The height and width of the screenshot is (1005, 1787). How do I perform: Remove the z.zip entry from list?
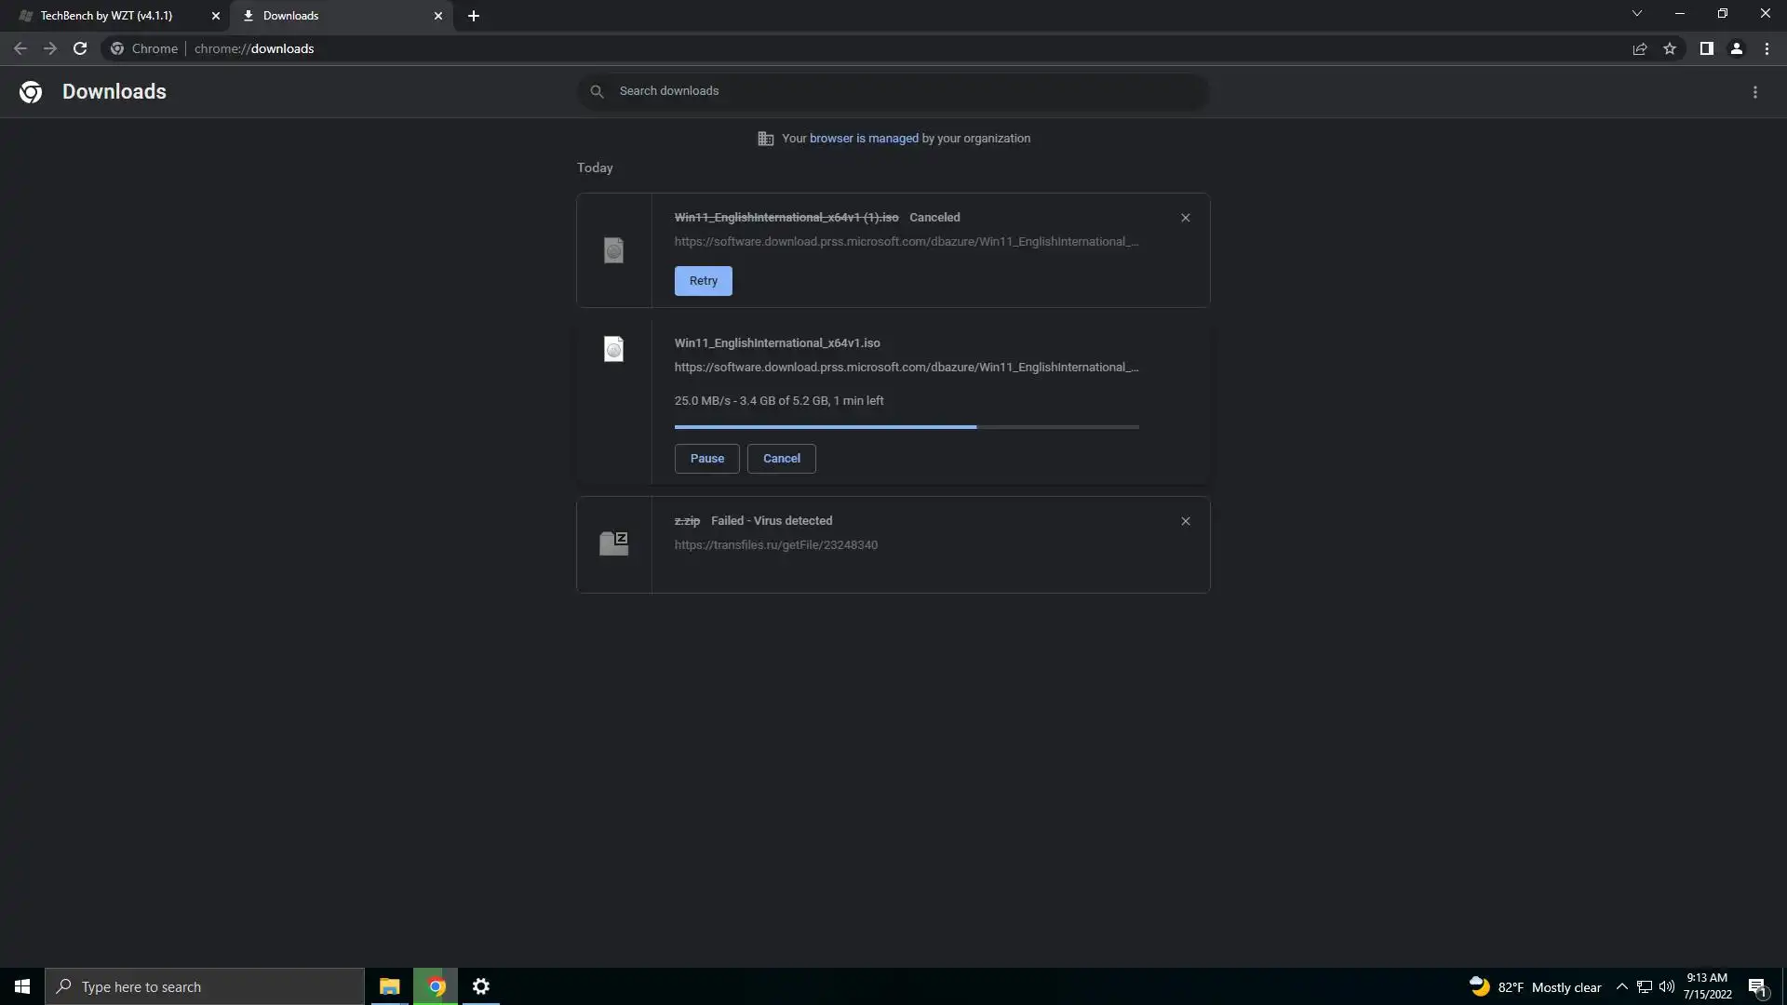[x=1185, y=521]
